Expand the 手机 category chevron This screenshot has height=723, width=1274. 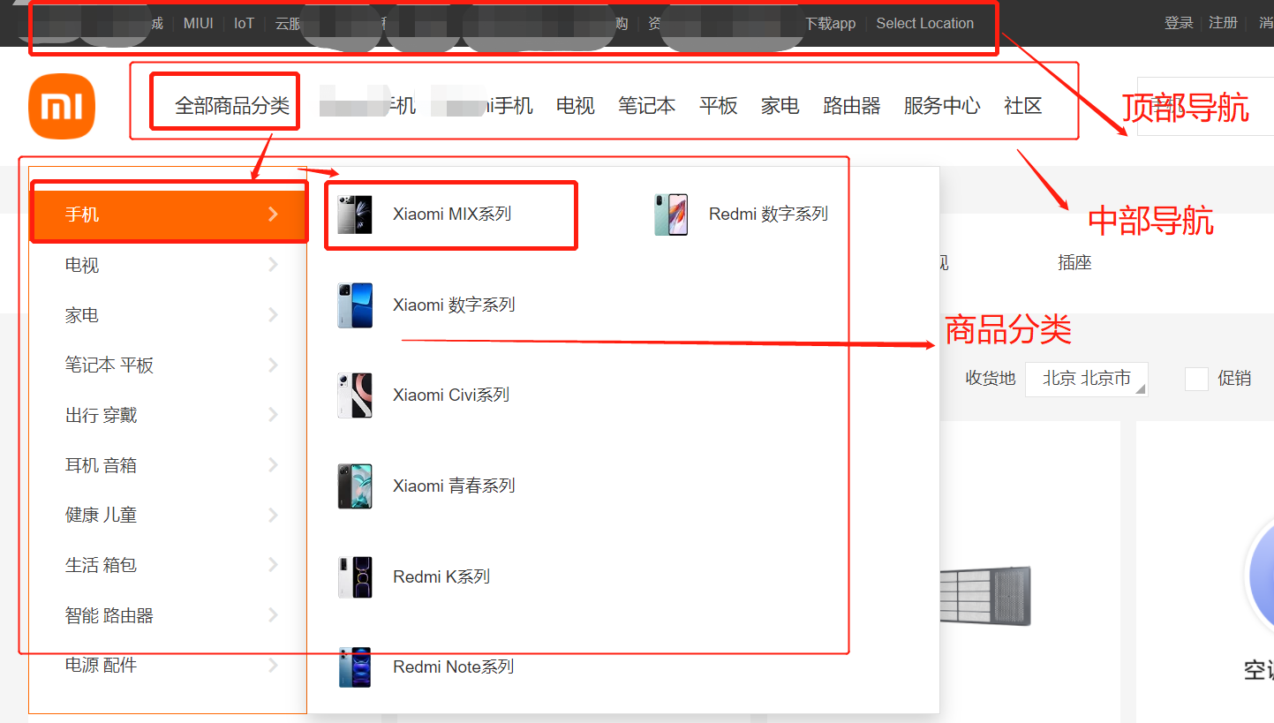click(x=273, y=215)
